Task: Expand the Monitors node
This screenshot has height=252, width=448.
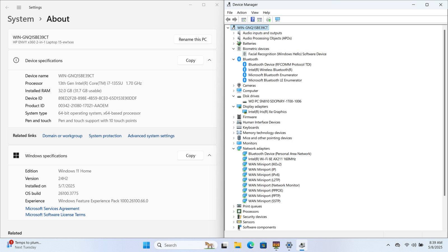Action: (234, 143)
